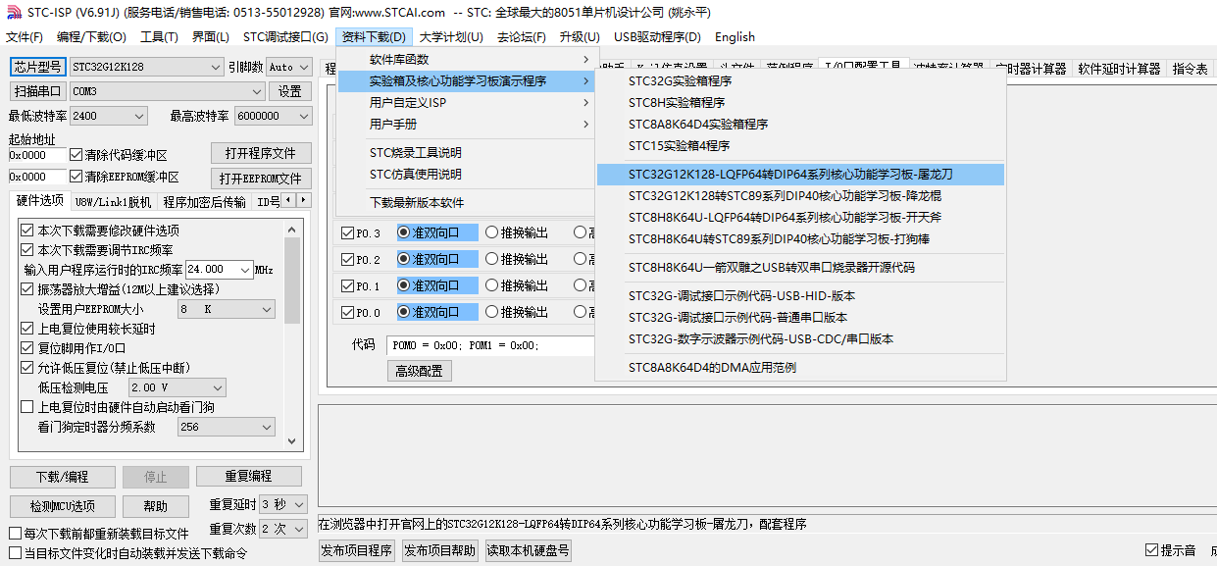Click the 打开EEPROM文件 button
Screen dimensions: 1217x566
click(261, 179)
